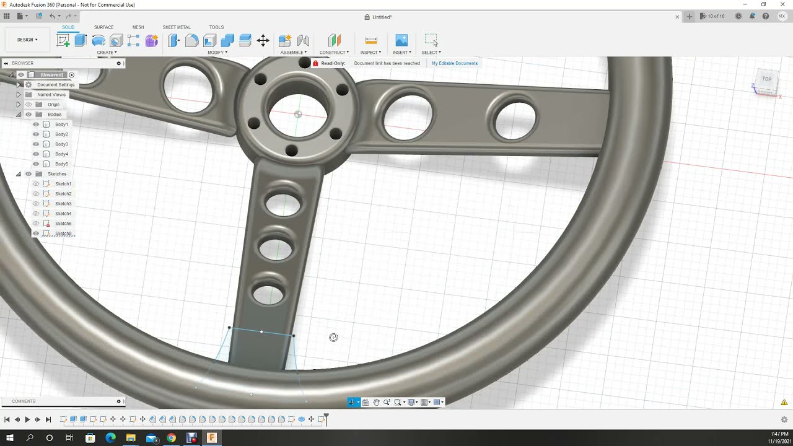Pick the Combine tool

click(227, 40)
